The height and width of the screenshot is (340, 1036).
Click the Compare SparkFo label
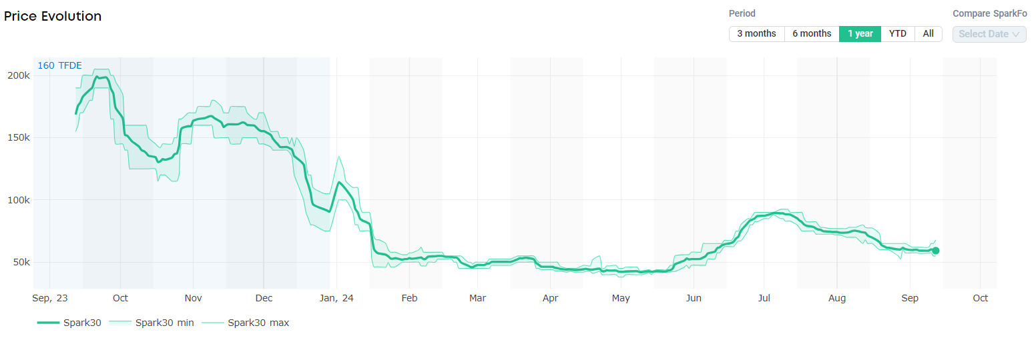(989, 13)
